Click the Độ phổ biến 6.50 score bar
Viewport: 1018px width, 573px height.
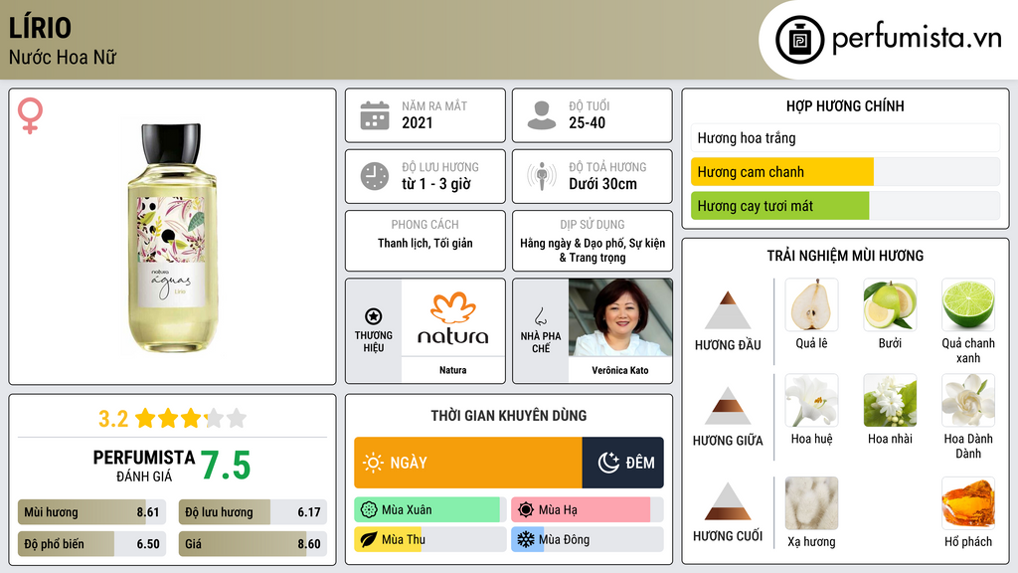[91, 544]
